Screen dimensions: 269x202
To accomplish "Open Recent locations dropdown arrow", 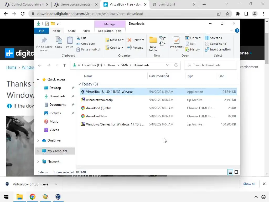I will 57,65.
